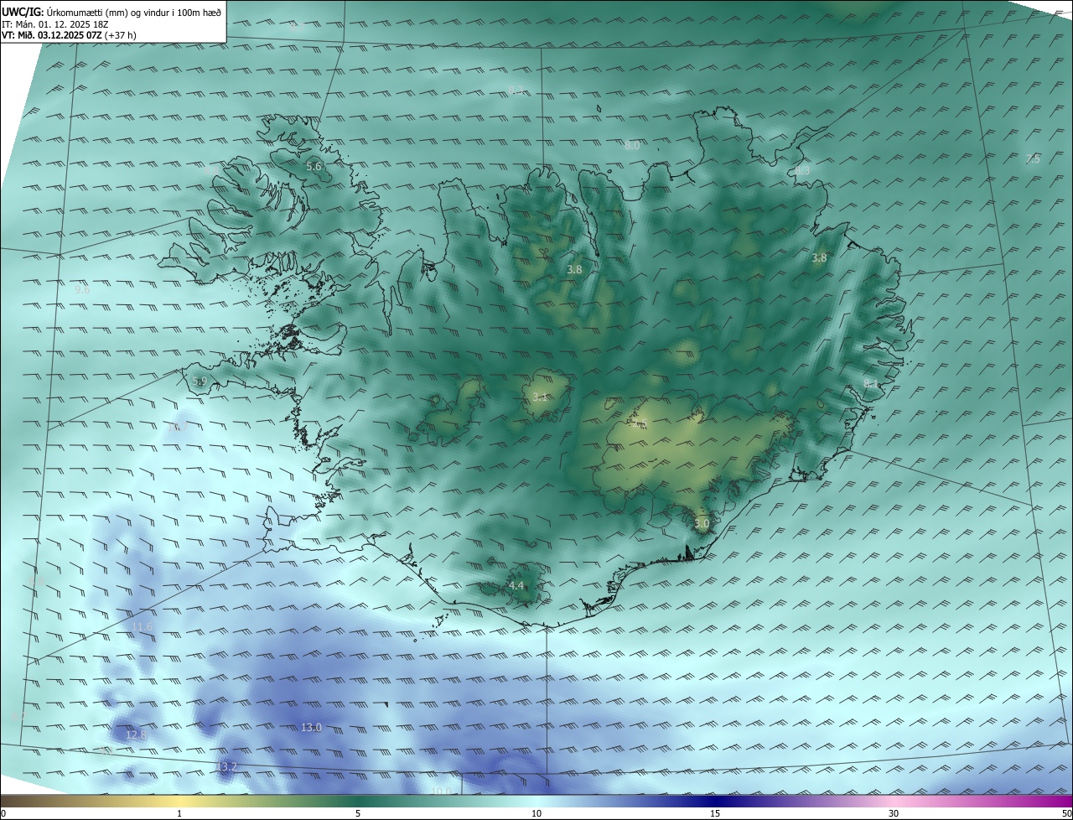Click the 30 tick label on the color scale
Viewport: 1073px width, 820px height.
(x=894, y=814)
